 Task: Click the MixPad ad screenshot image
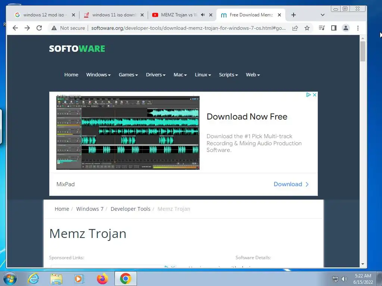(128, 133)
